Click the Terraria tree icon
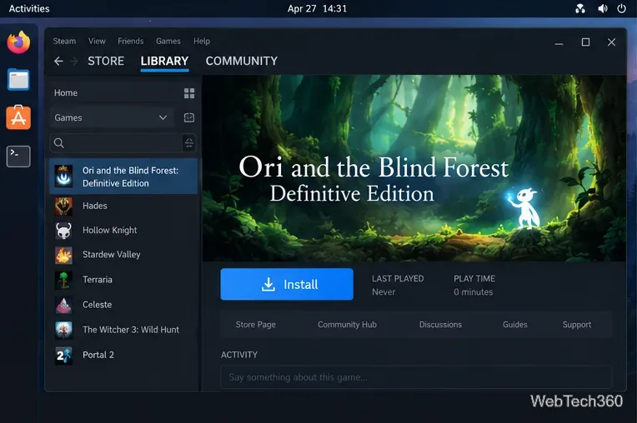 pyautogui.click(x=63, y=281)
